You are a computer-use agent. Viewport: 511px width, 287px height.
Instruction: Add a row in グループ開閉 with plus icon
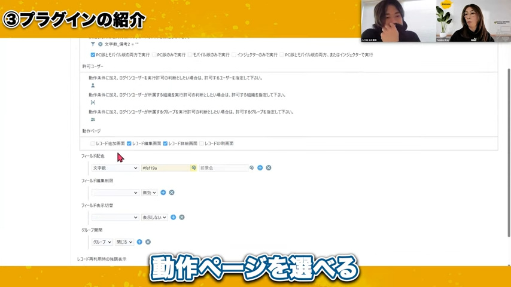[139, 242]
